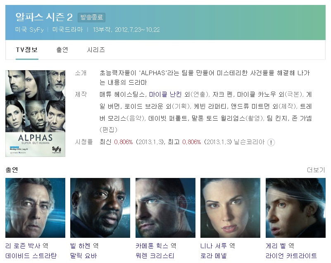Open actor 로라 메넬 link
Viewport: 331px width, 263px height.
[213, 256]
